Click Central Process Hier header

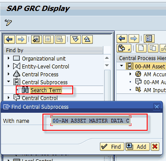point(141,58)
